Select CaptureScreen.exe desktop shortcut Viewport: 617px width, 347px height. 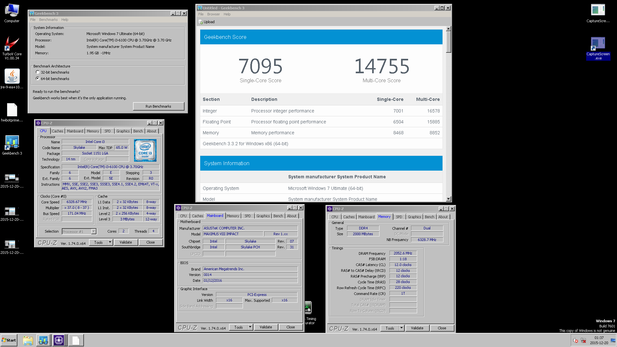coord(598,48)
